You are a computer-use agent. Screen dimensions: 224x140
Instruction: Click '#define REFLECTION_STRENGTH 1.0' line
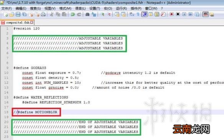[56, 102]
